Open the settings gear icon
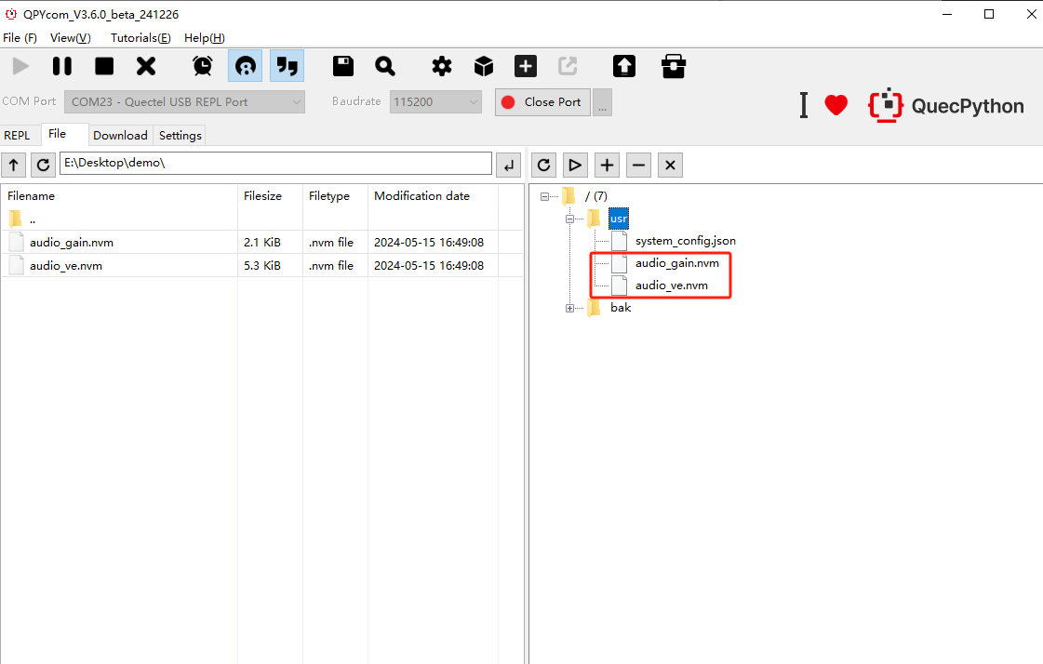 pos(441,66)
